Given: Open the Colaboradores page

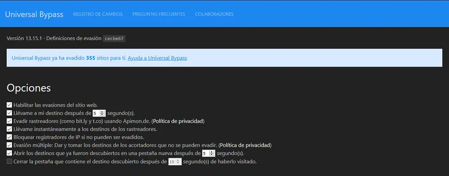Looking at the screenshot, I should click(x=214, y=14).
